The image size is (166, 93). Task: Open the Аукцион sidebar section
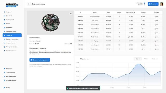tap(8, 12)
